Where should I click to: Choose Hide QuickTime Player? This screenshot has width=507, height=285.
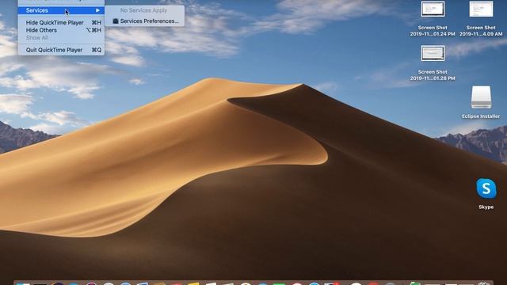pyautogui.click(x=61, y=23)
